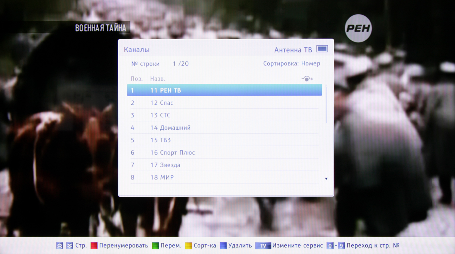Select channel 14 Домашний
This screenshot has width=455, height=254.
(224, 128)
